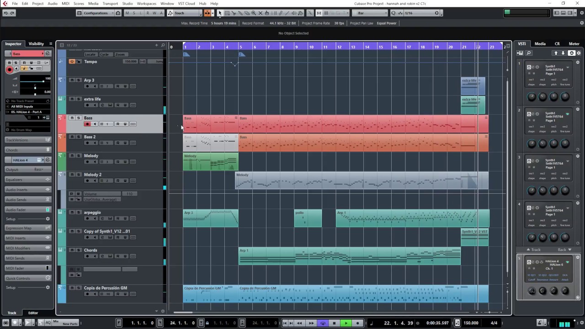The width and height of the screenshot is (585, 329).
Task: Toggle the Snap on/off button
Action: point(319,13)
